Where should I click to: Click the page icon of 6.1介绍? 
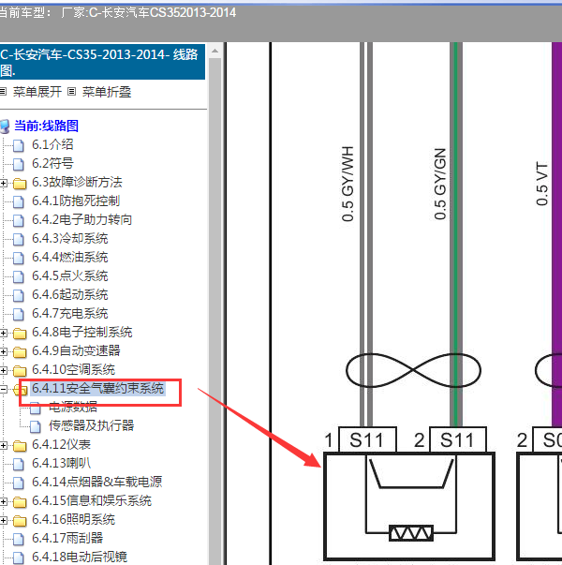tap(19, 145)
